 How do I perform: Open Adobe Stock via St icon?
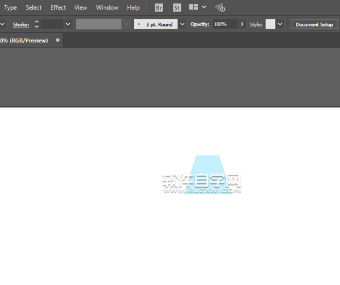coord(176,8)
